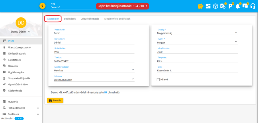Screen dimensions: 258x123
Task: Click the bell notifications icon
Action: pyautogui.click(x=238, y=6)
